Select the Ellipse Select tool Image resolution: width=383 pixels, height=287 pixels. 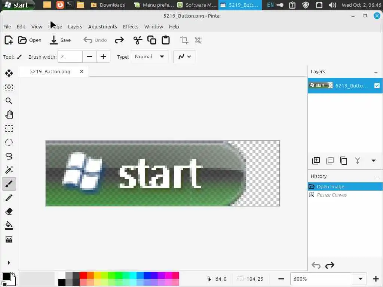(x=9, y=142)
